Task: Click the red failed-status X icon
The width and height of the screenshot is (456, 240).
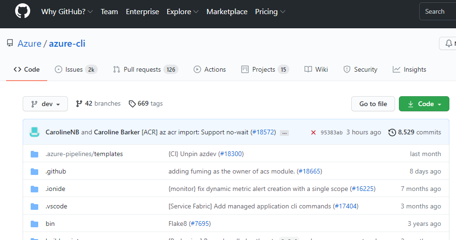Action: coord(313,132)
